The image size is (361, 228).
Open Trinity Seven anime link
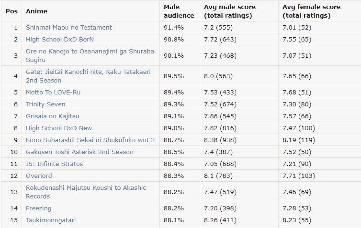pos(45,104)
